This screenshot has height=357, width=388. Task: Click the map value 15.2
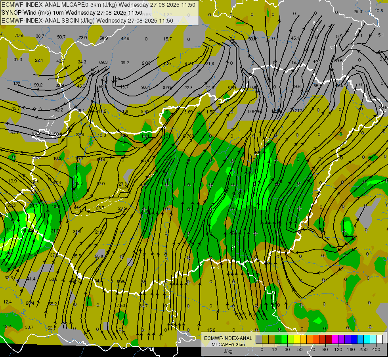[211, 330]
